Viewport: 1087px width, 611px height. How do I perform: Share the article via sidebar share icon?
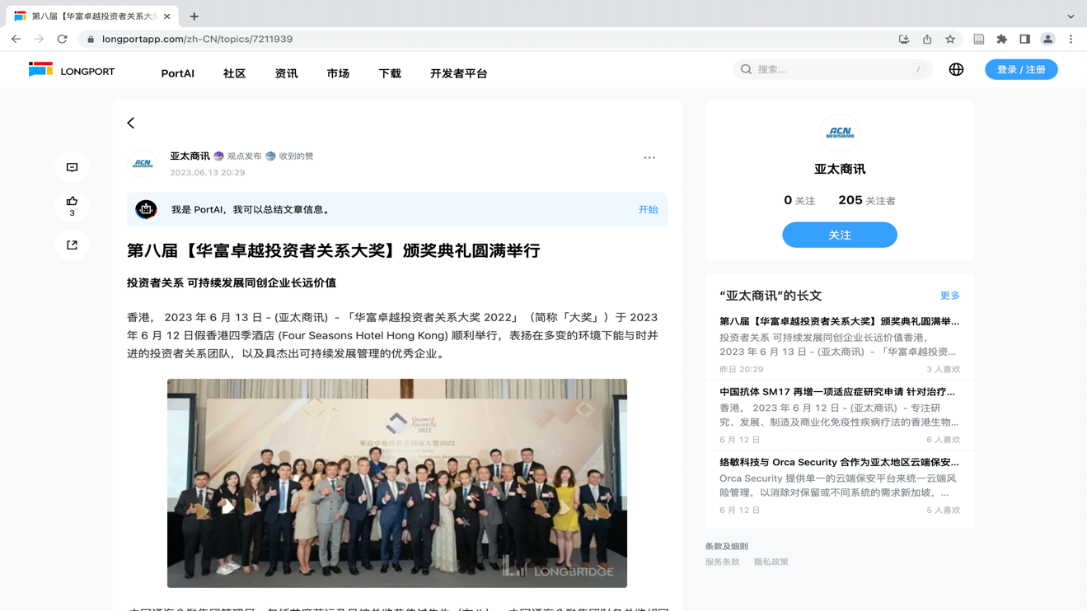coord(72,245)
